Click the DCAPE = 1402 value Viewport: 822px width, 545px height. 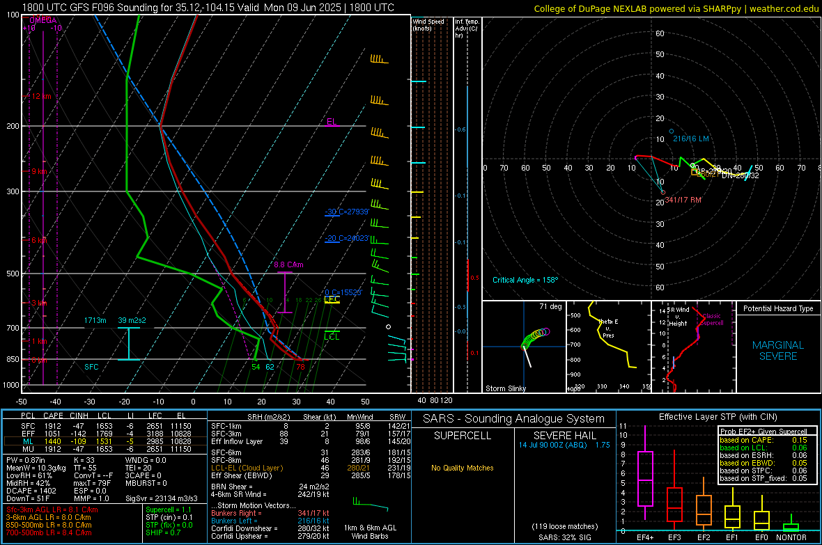(x=31, y=491)
